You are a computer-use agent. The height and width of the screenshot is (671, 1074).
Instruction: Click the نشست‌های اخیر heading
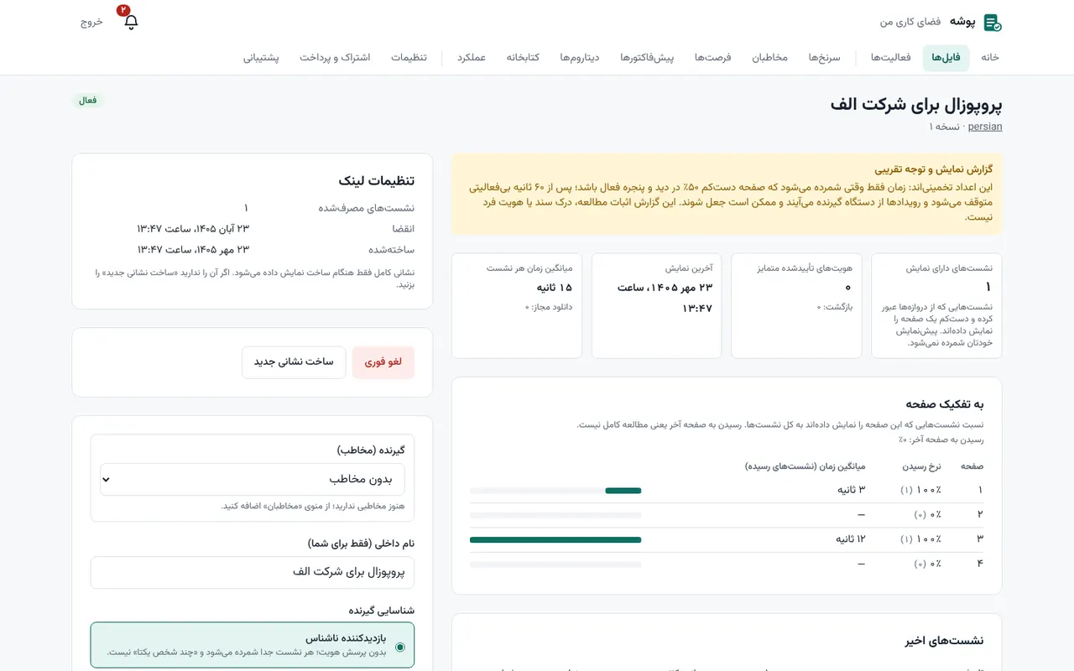[x=944, y=641]
